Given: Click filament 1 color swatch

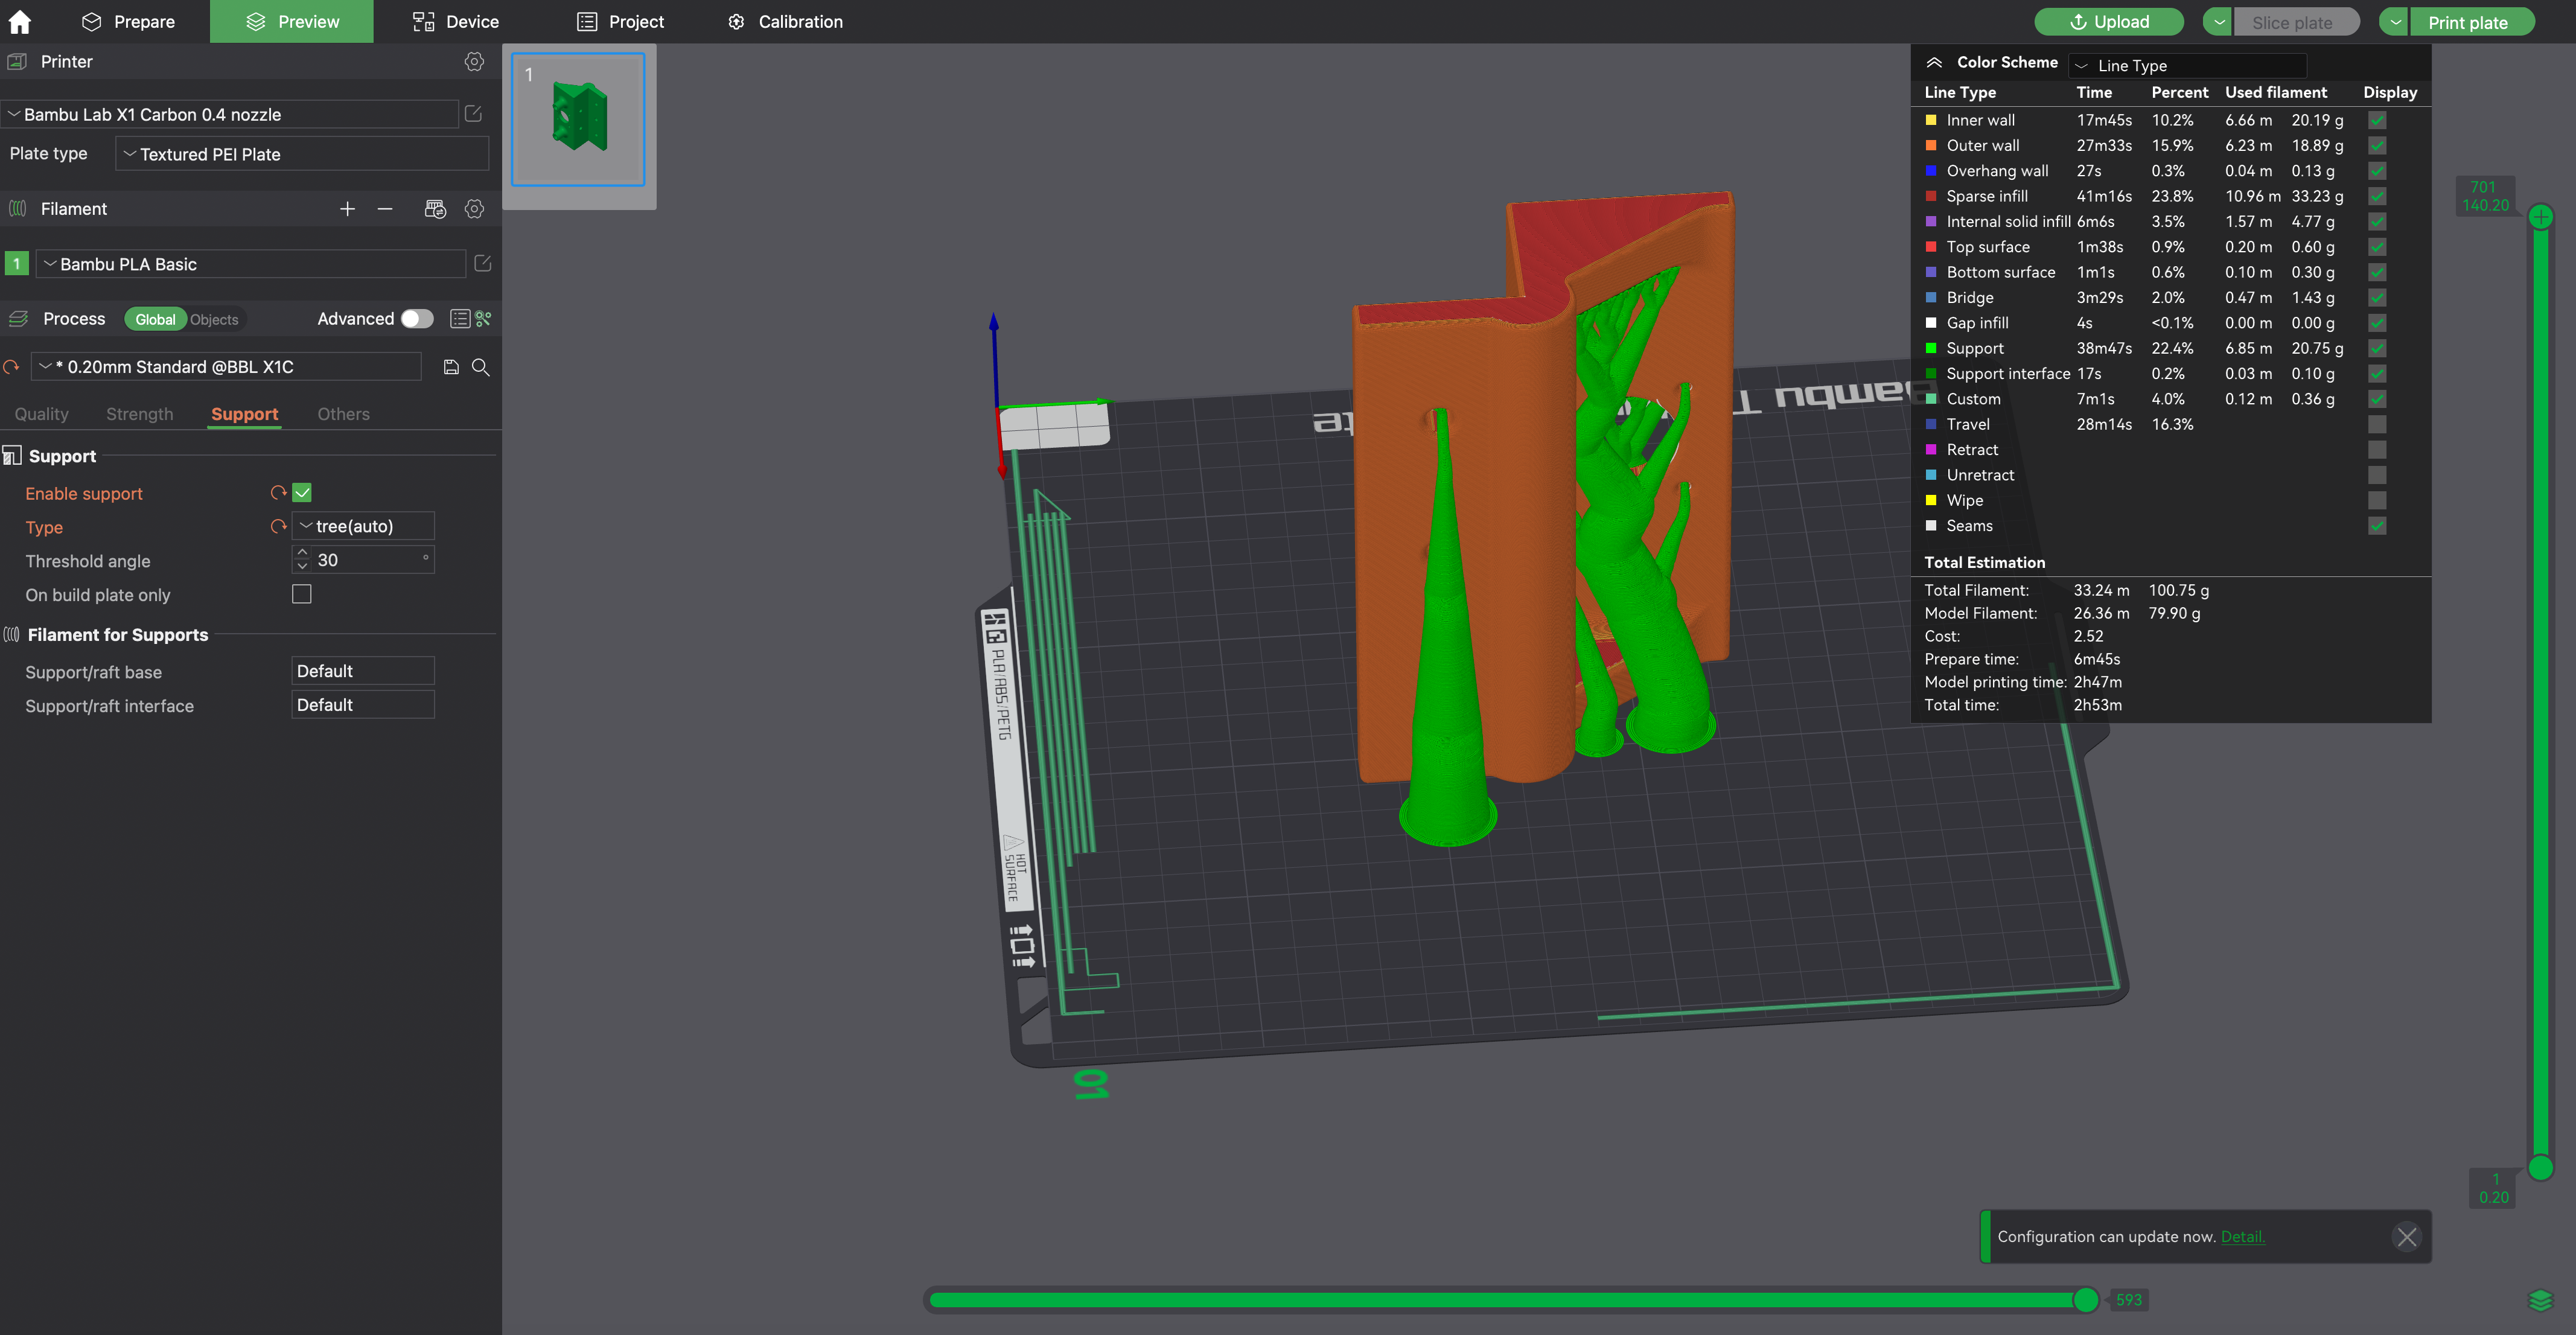Looking at the screenshot, I should 17,264.
